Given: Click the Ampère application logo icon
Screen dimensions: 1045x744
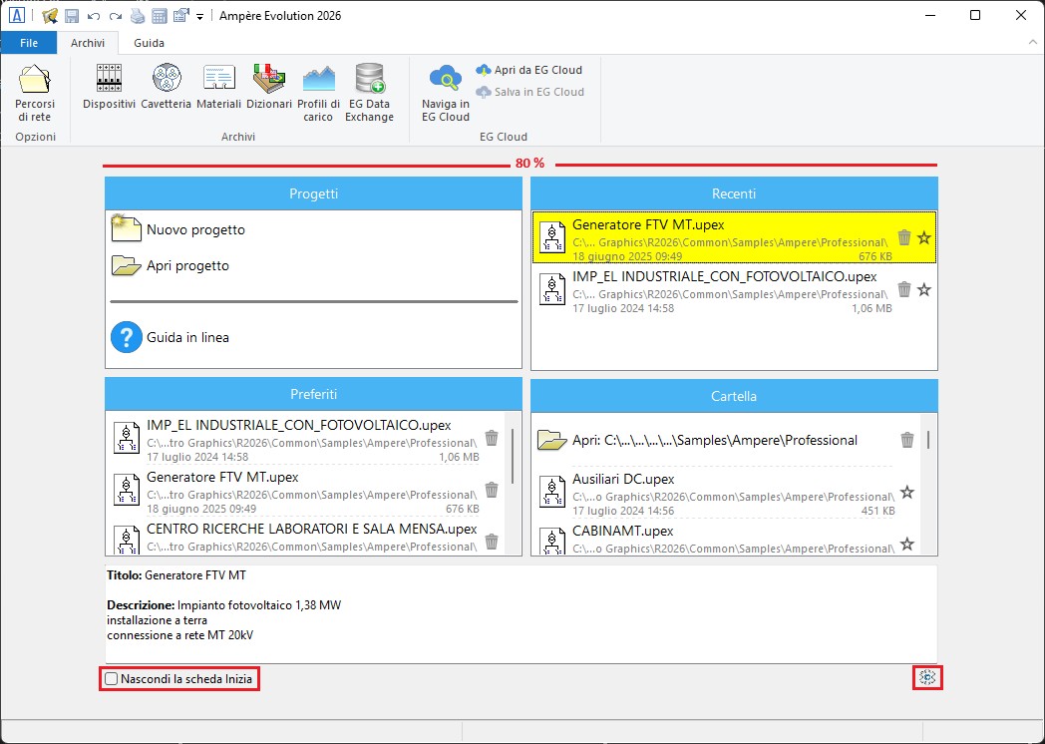Looking at the screenshot, I should point(16,15).
